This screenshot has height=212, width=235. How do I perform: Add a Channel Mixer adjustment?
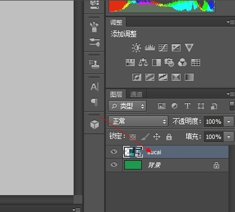(182, 62)
